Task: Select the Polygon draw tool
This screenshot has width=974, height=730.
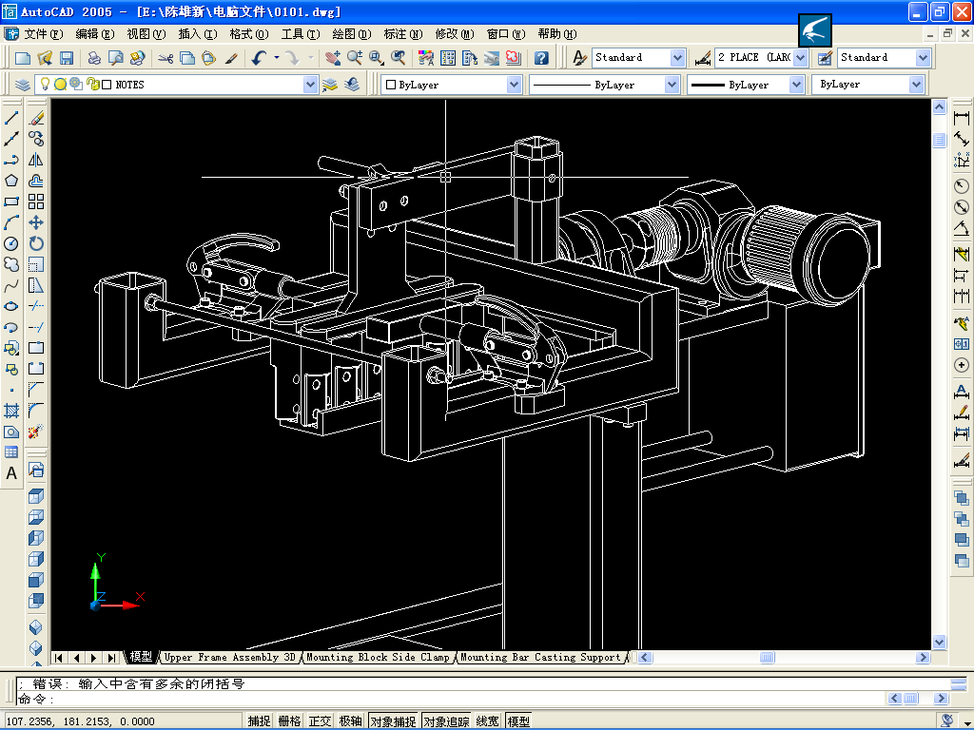Action: coord(11,181)
